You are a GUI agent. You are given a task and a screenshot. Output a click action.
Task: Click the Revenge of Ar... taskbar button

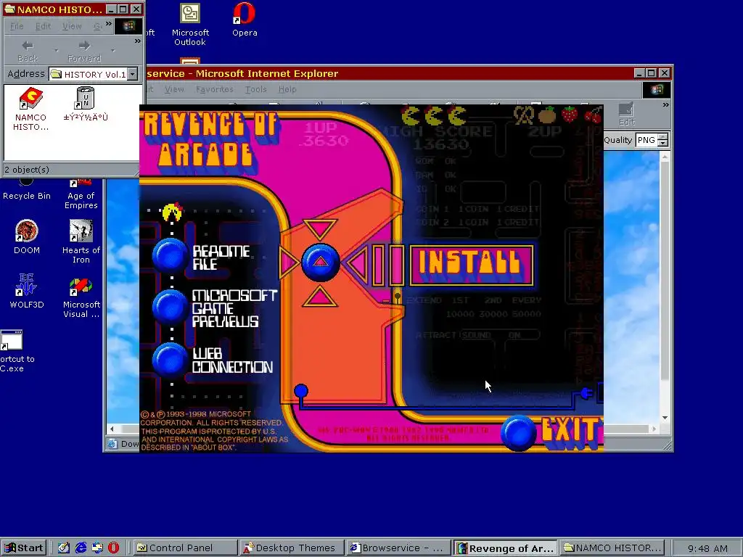click(506, 548)
